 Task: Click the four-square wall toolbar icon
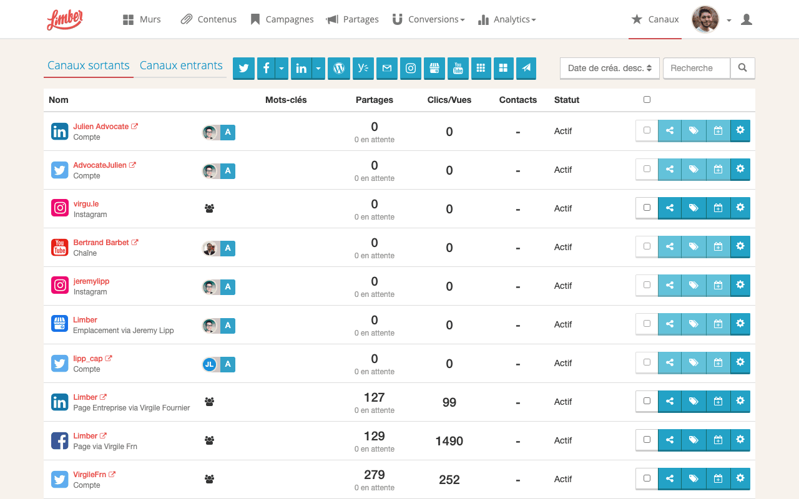tap(503, 68)
